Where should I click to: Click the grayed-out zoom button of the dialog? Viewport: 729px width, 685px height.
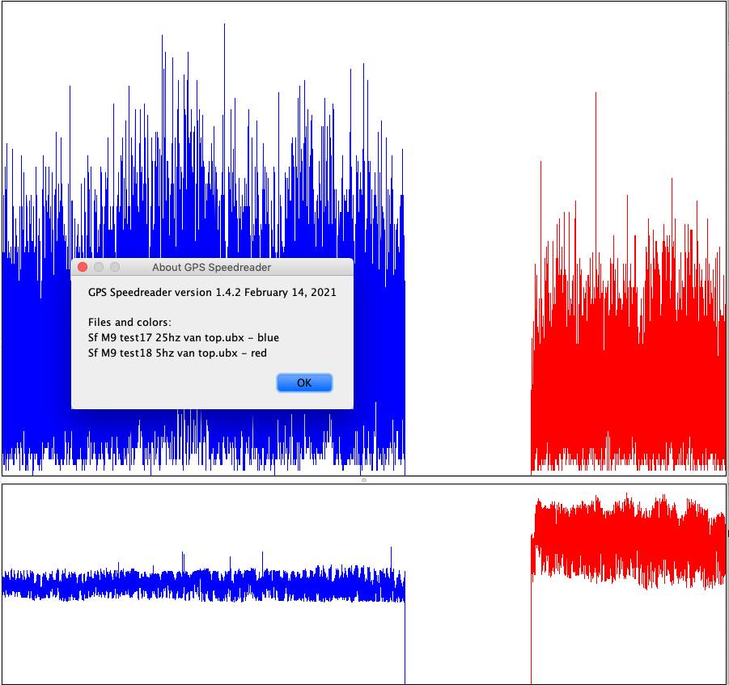point(115,267)
